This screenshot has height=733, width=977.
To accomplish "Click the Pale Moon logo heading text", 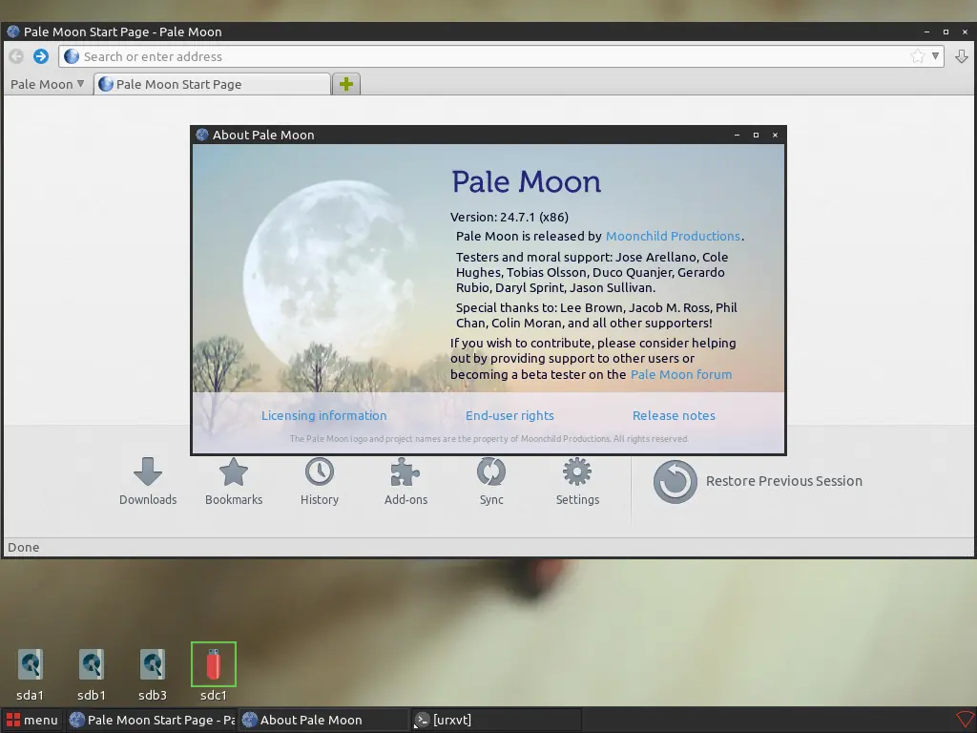I will pos(526,182).
